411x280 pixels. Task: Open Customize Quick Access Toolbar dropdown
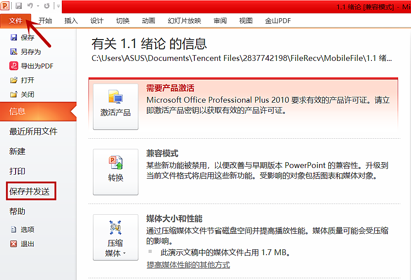[x=58, y=6]
